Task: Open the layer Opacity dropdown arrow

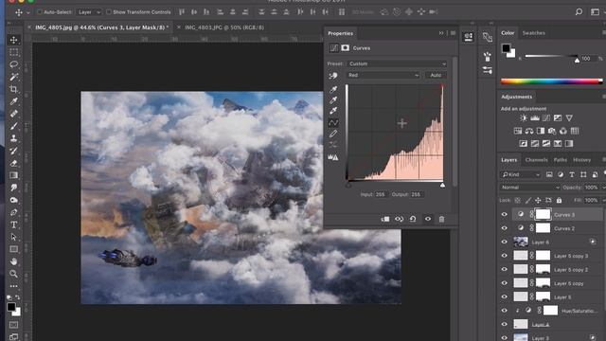Action: click(x=602, y=188)
